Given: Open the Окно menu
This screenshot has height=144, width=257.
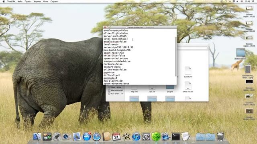Looking at the screenshot, I should (x=45, y=1).
